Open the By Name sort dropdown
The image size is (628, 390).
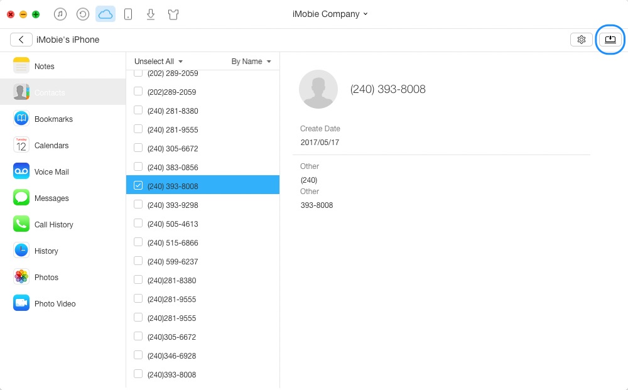251,62
